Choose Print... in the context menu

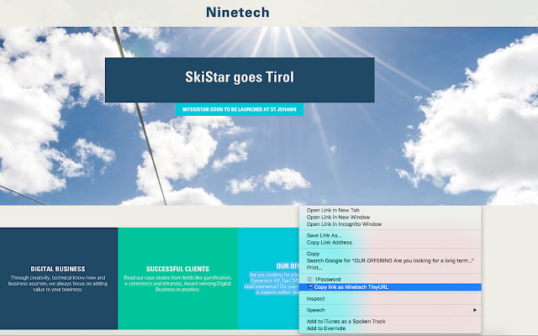390,267
